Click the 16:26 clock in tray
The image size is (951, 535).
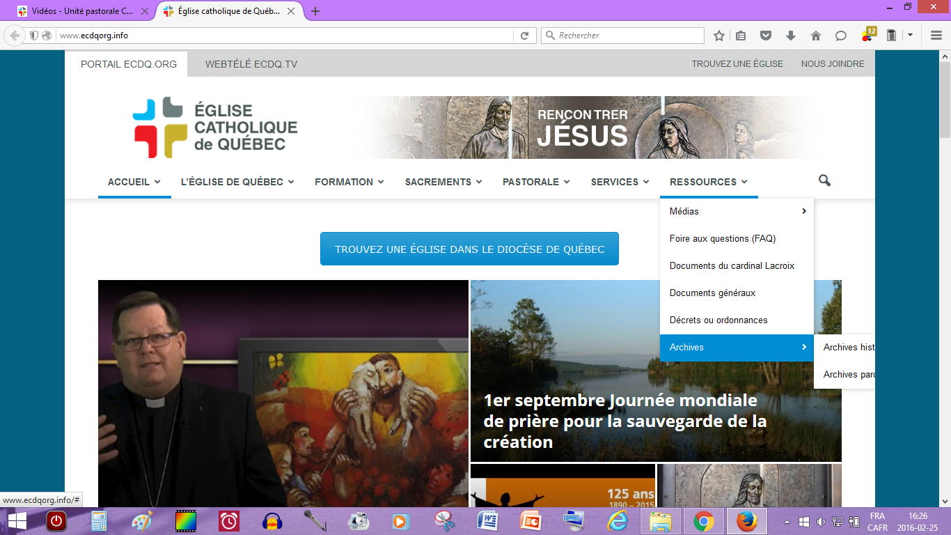[918, 516]
